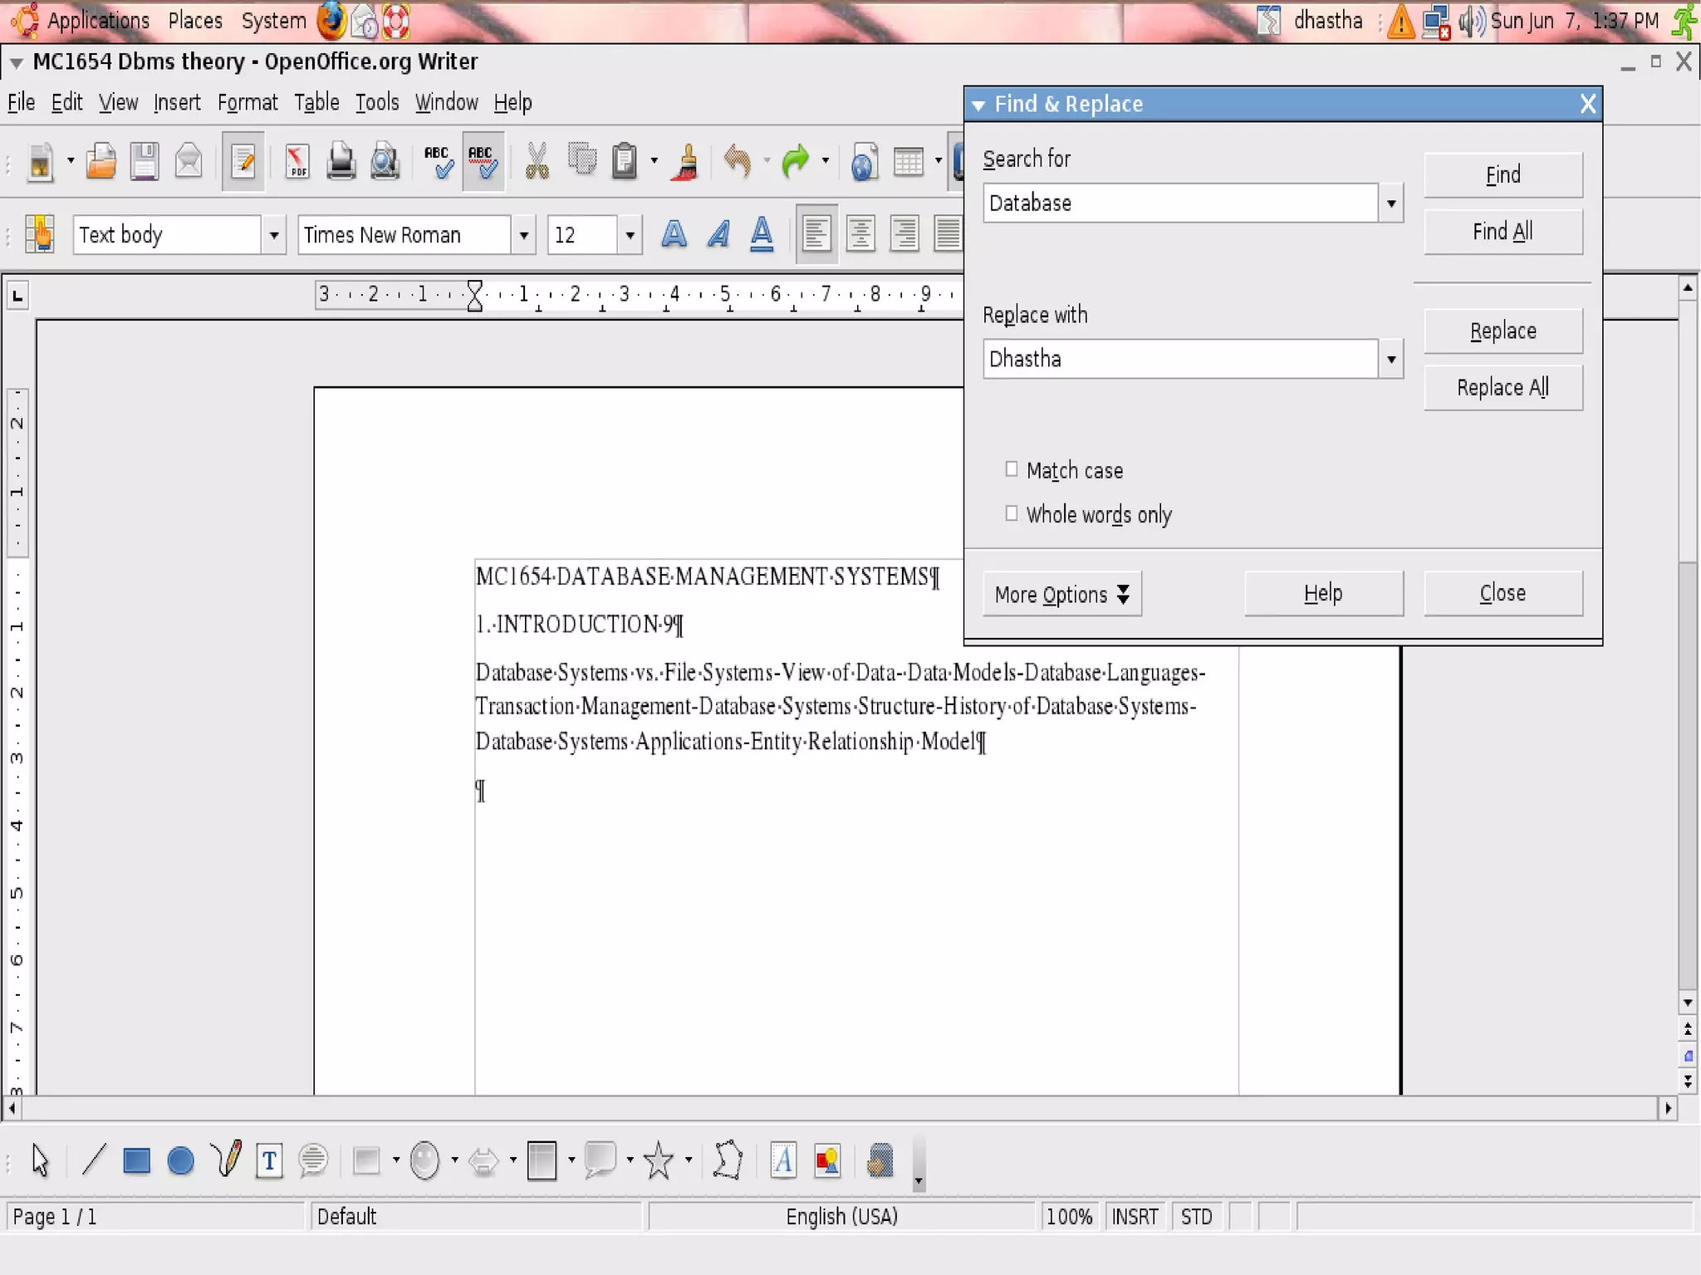Save document with the floppy disk icon
The image size is (1701, 1275).
(144, 161)
